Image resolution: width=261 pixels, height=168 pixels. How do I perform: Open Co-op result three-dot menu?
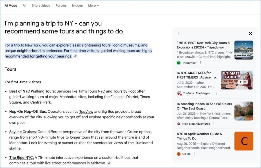194,154
